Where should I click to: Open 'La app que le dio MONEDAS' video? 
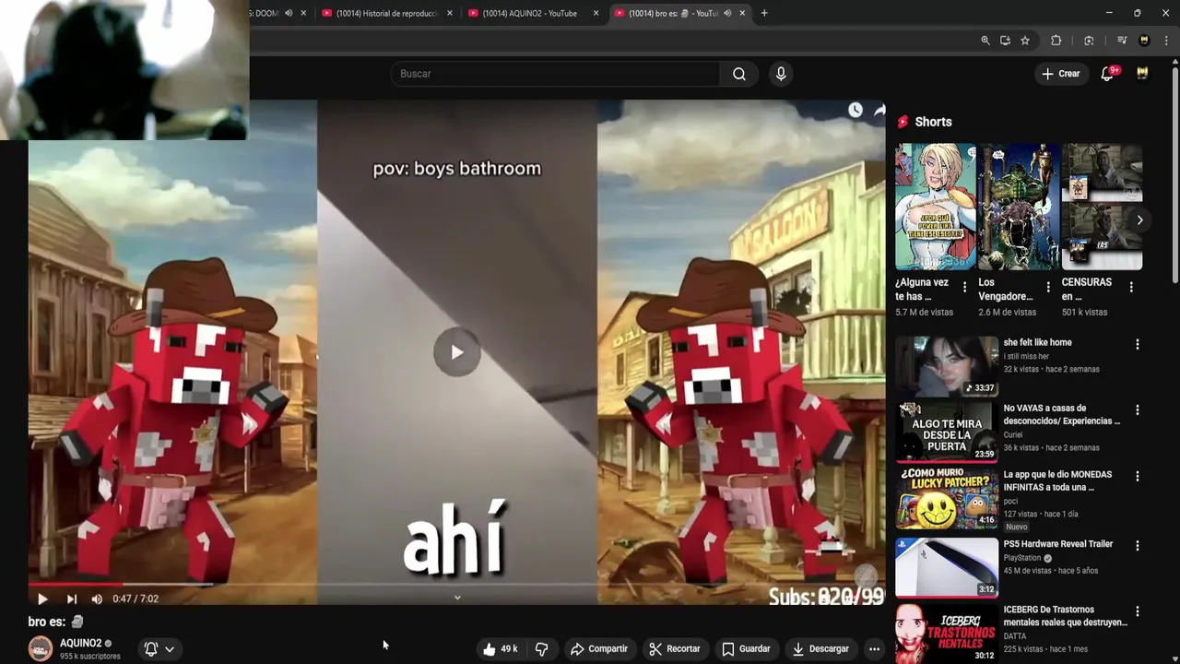(x=947, y=498)
